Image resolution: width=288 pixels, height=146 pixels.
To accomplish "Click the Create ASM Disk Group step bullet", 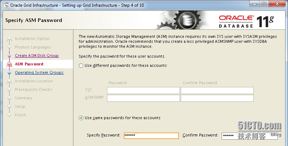I will pyautogui.click(x=10, y=56).
